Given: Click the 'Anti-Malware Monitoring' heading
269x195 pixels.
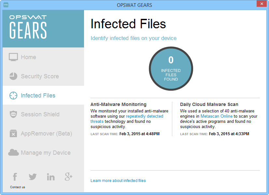Looking at the screenshot, I should pos(119,104).
